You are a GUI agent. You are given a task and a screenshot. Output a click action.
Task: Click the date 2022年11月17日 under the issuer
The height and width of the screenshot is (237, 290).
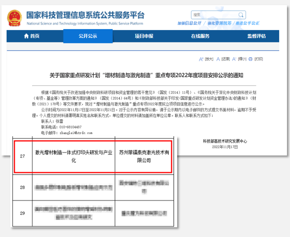point(225,147)
